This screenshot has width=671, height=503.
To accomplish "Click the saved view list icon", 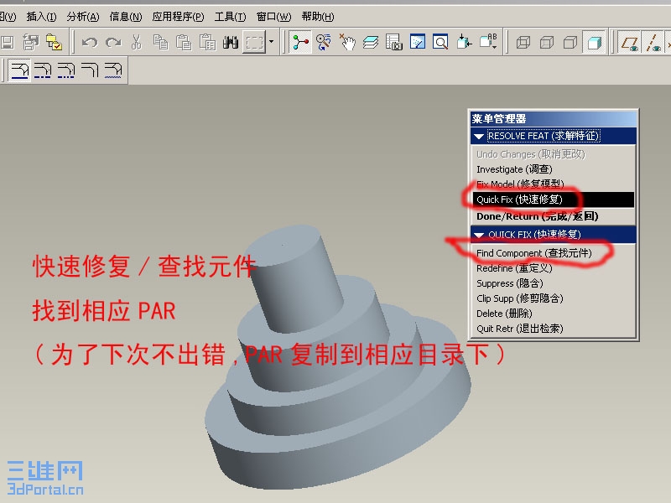I will (x=488, y=42).
